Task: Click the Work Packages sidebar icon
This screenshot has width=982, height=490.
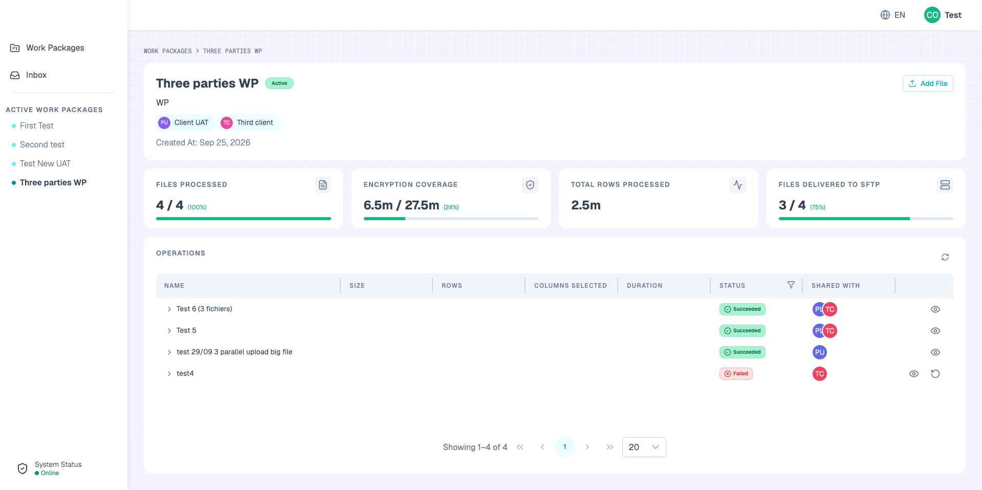Action: click(x=15, y=48)
